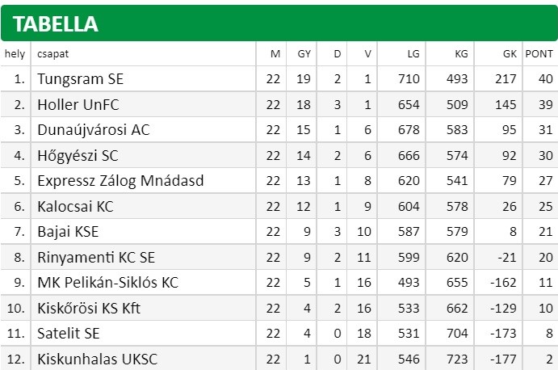Open the Tungsram SE team name

(81, 79)
